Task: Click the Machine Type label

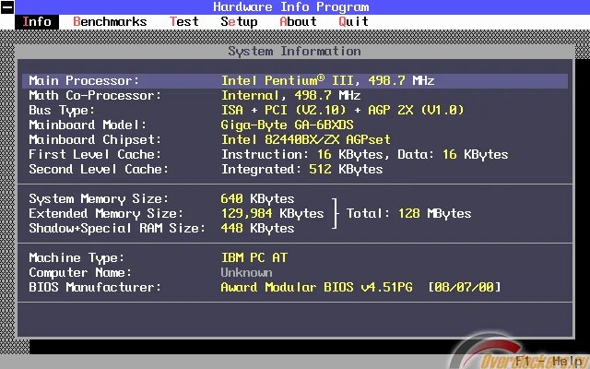Action: [77, 258]
